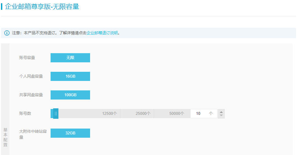Move slider to the 50000个 segment
This screenshot has height=155, width=297.
(x=177, y=114)
